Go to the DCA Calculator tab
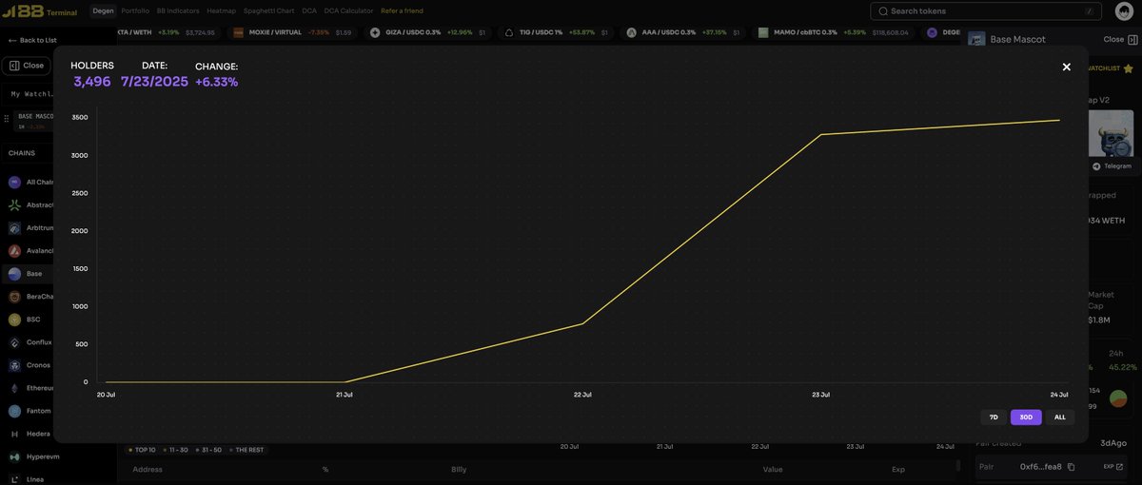This screenshot has width=1142, height=485. [x=348, y=10]
